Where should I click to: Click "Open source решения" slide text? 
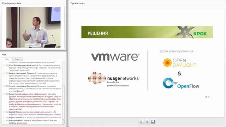click(x=177, y=51)
